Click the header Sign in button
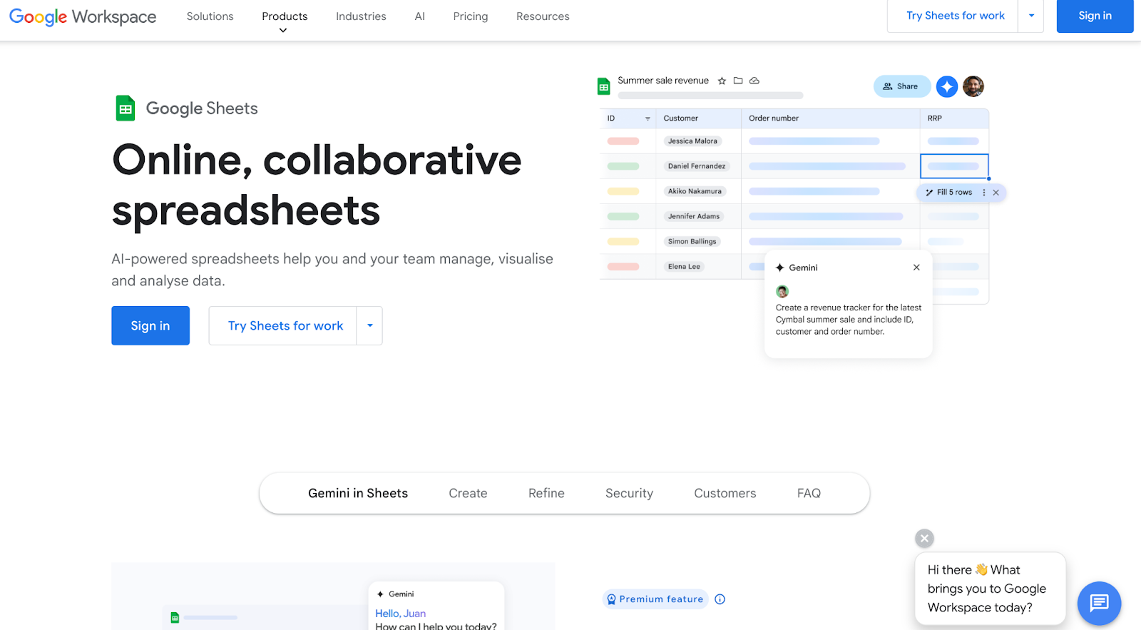 pos(1095,16)
